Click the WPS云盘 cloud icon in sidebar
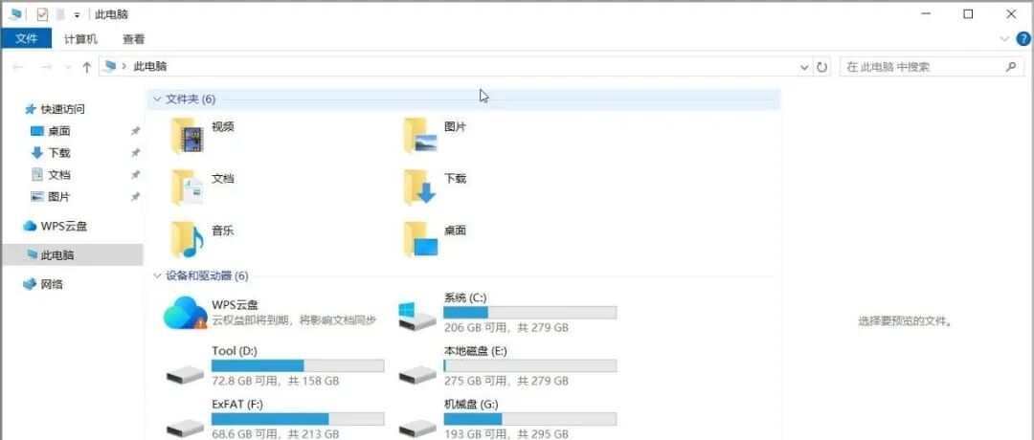Viewport: 1034px width, 440px height. point(30,226)
